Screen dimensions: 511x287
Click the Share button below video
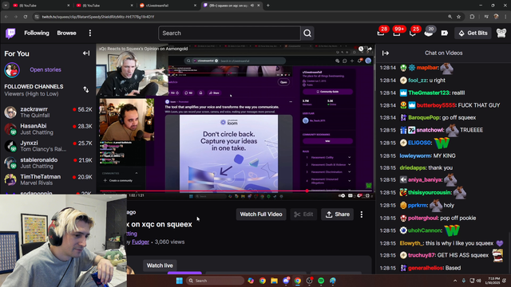coord(337,214)
